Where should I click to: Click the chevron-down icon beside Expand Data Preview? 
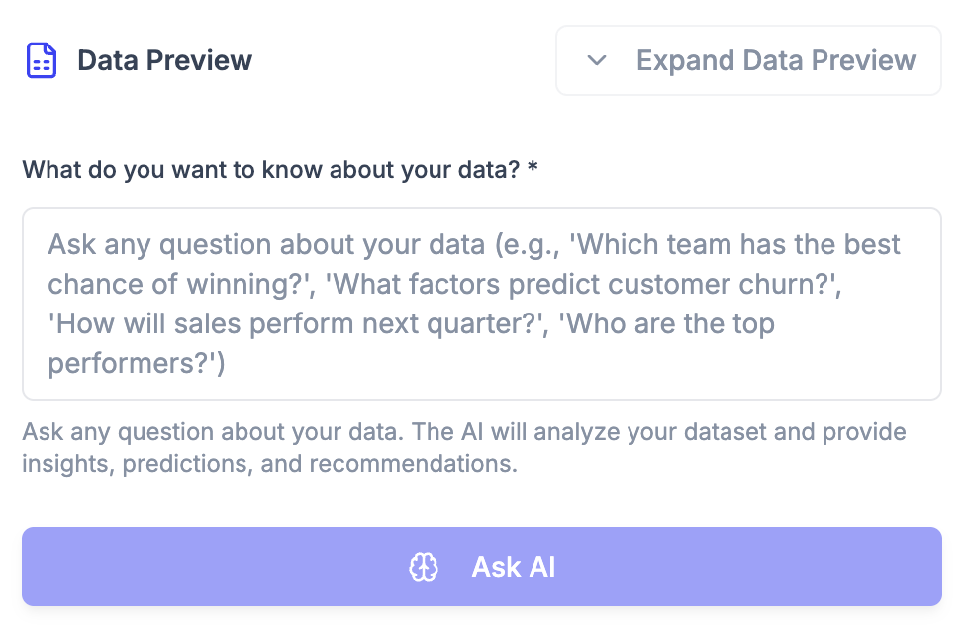tap(596, 60)
